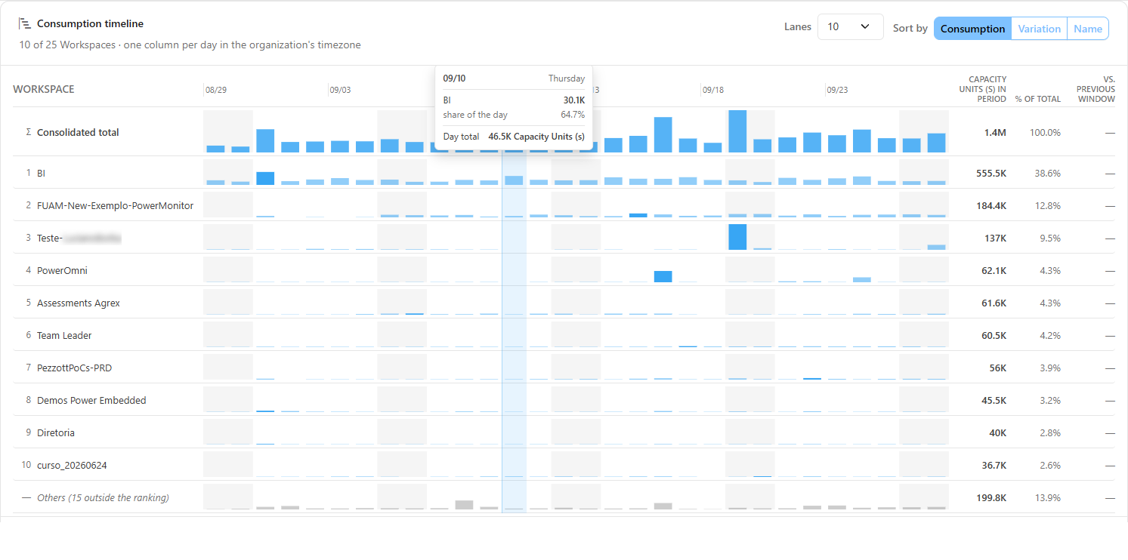Viewport: 1128px width, 560px height.
Task: Click the 08/29 date marker
Action: [x=216, y=90]
